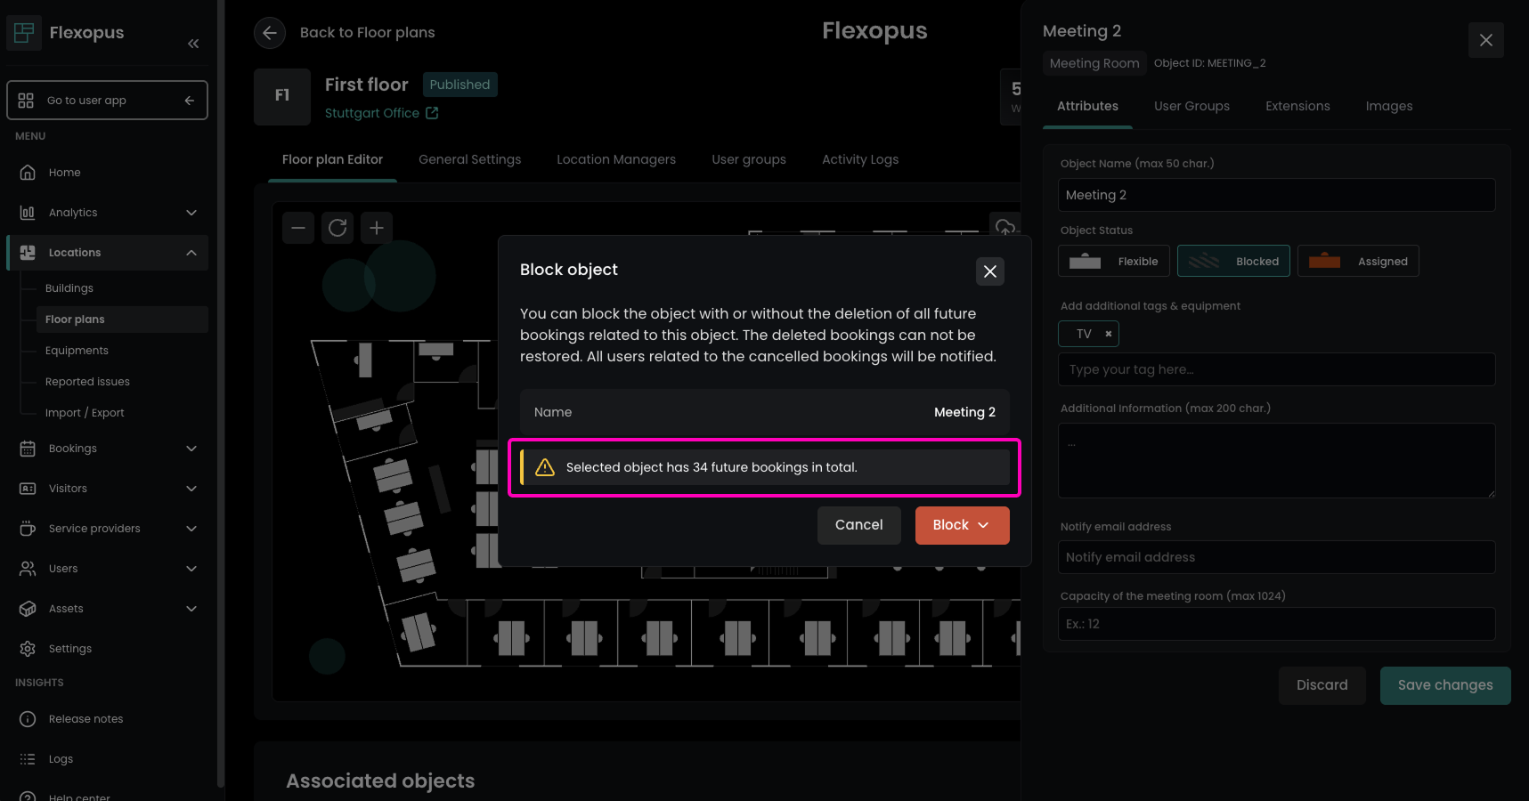Close the Block object dialog
Screen dimensions: 1529x801
(x=989, y=271)
